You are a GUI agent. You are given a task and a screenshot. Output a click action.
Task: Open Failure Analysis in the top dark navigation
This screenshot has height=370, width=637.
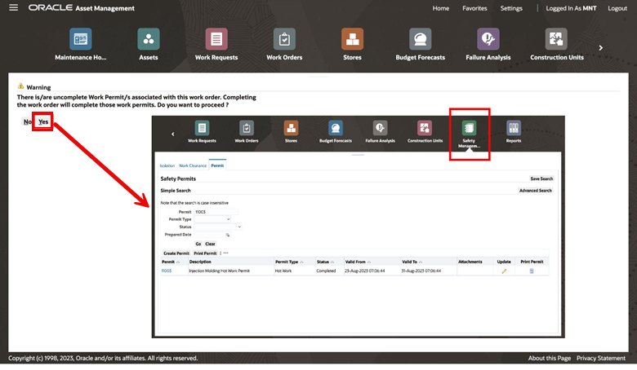pyautogui.click(x=488, y=39)
